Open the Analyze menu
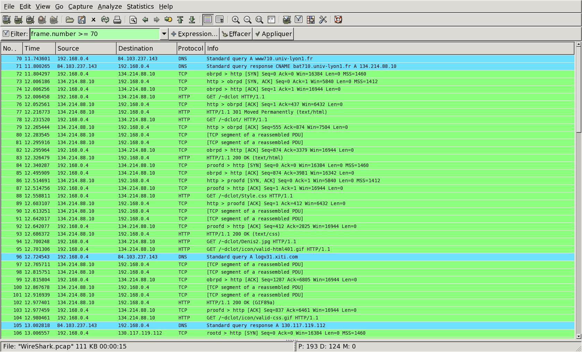The image size is (582, 352). pyautogui.click(x=110, y=7)
